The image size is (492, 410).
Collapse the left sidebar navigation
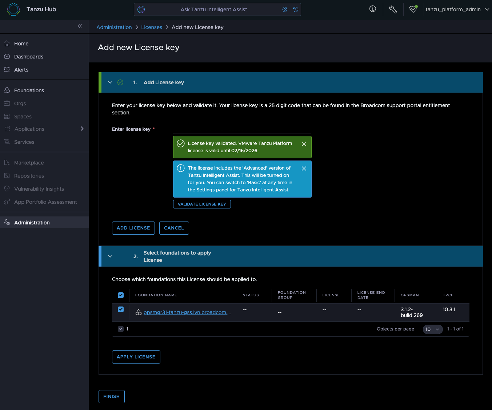(x=80, y=26)
